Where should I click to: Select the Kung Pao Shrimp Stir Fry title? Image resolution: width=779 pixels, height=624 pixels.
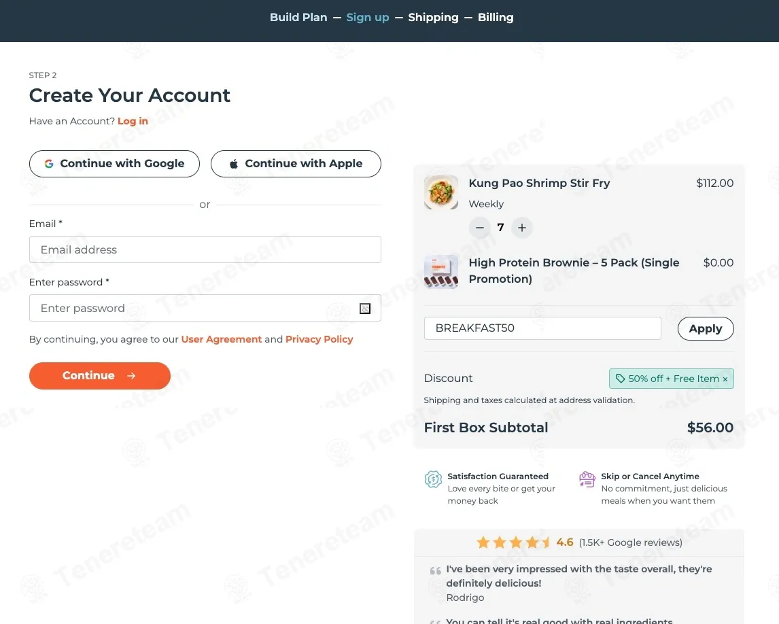(539, 184)
